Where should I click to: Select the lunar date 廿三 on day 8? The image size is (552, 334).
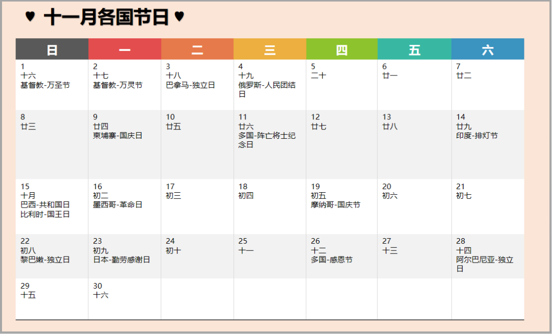click(28, 126)
